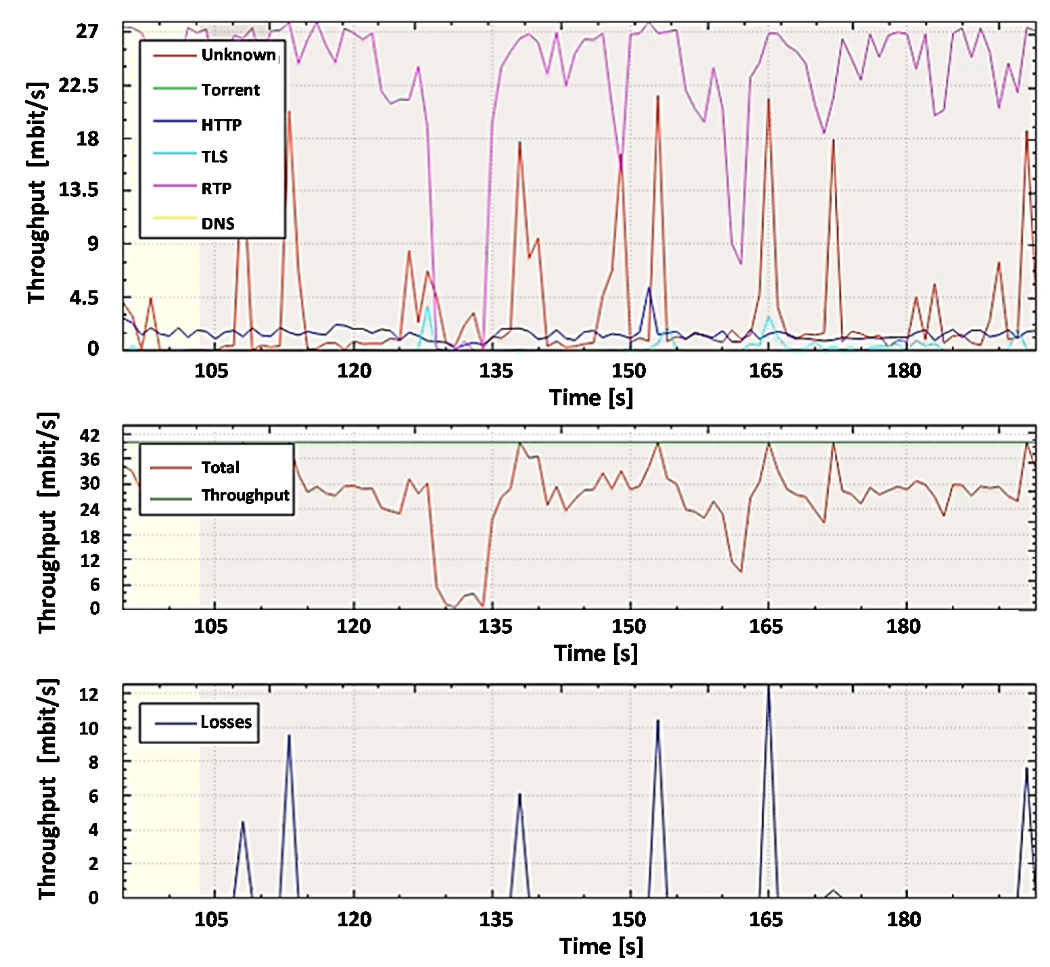
Task: Select the HTTP entry in legend
Action: pyautogui.click(x=221, y=125)
